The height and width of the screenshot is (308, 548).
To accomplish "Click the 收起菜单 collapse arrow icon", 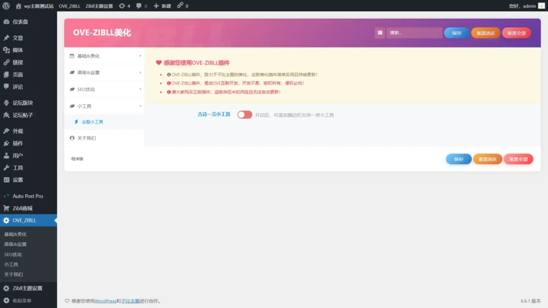I will tap(6, 301).
